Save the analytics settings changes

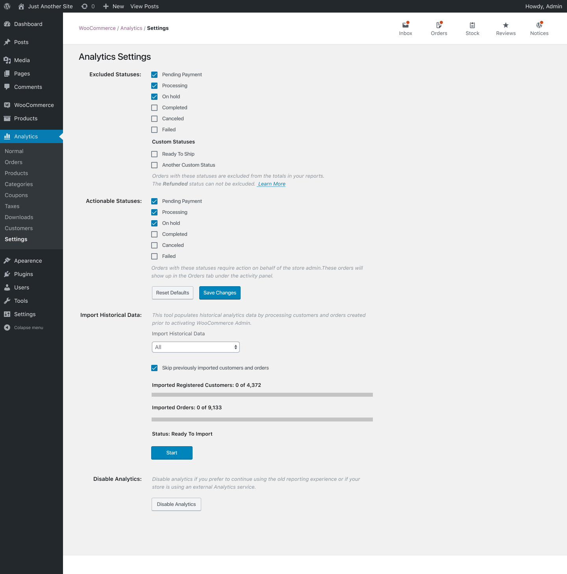(x=220, y=293)
